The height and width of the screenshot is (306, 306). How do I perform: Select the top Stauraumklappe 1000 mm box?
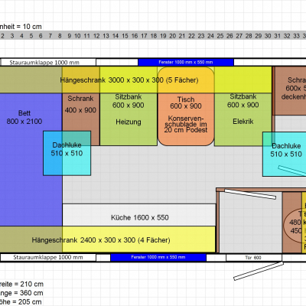coord(48,62)
